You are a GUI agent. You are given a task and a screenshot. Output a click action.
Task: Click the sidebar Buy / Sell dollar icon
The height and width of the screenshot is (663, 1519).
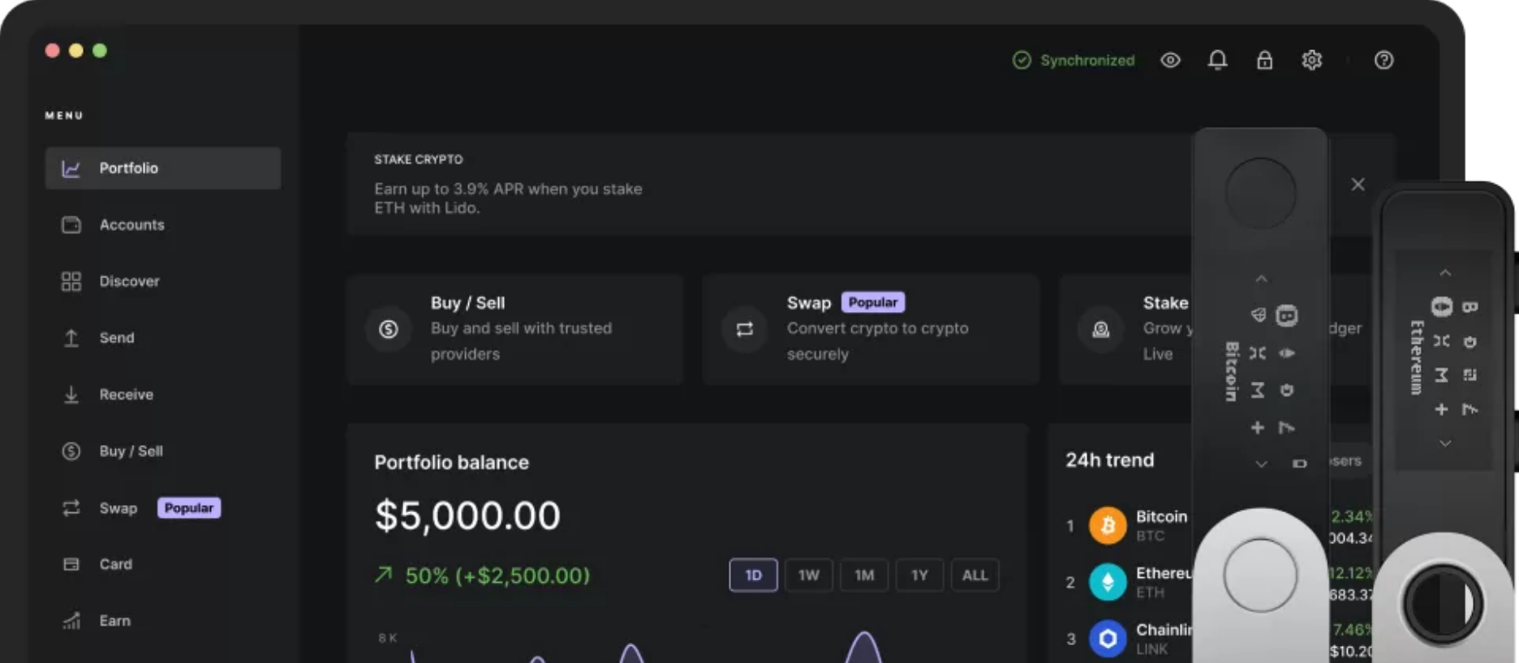[71, 451]
